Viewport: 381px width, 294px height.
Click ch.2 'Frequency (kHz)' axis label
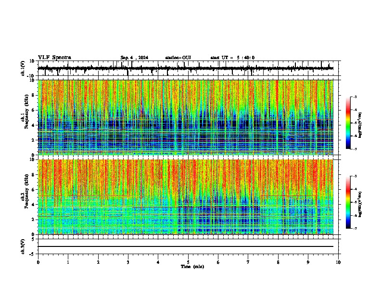click(26, 191)
